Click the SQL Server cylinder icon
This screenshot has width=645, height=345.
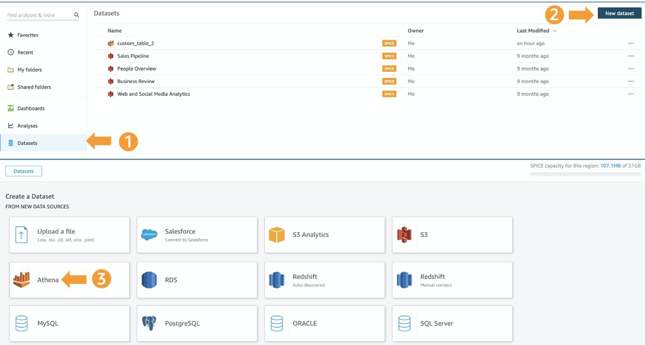pos(404,324)
